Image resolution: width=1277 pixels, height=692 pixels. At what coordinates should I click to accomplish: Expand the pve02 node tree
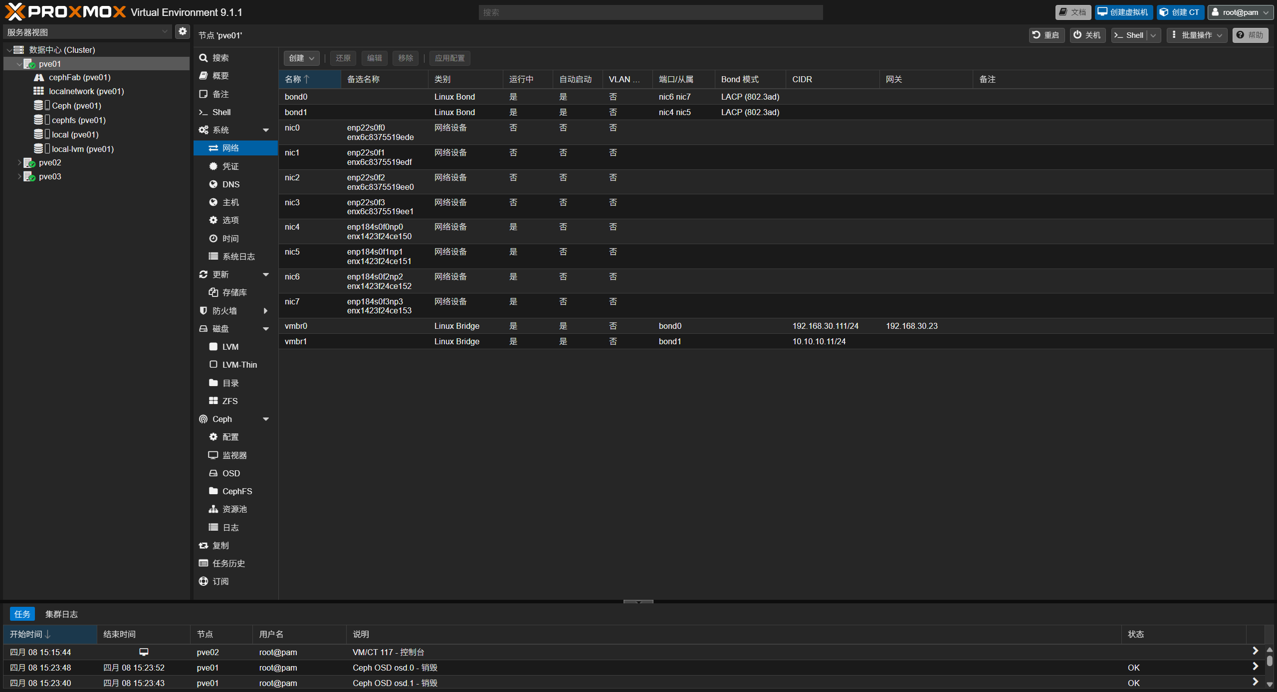pos(19,162)
